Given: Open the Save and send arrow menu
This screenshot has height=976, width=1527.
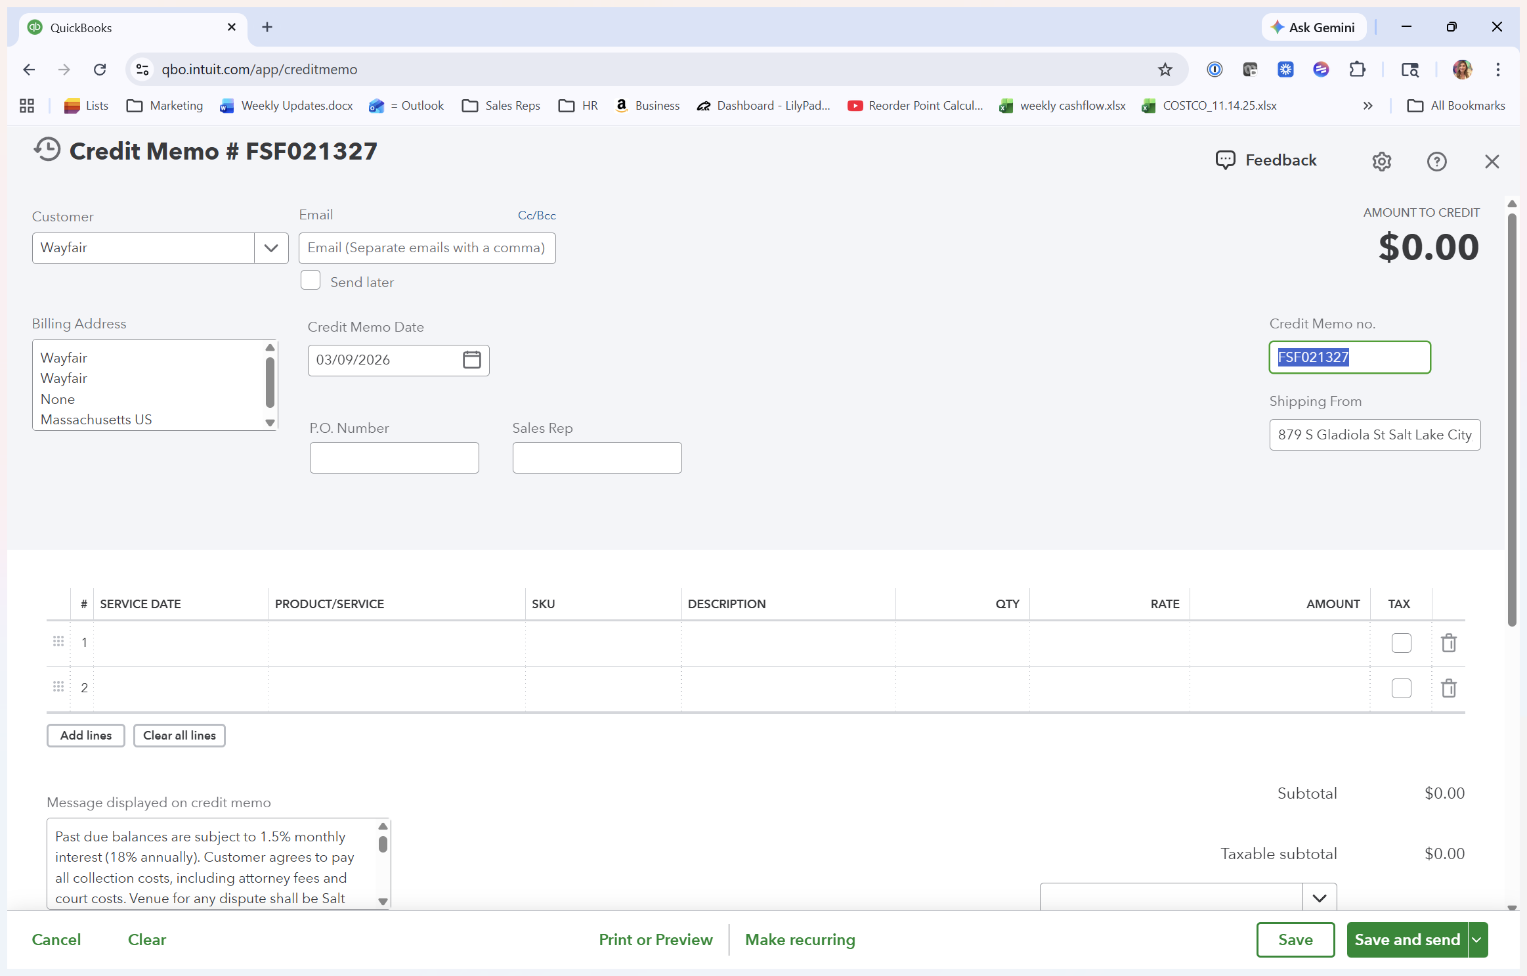Looking at the screenshot, I should [1477, 940].
